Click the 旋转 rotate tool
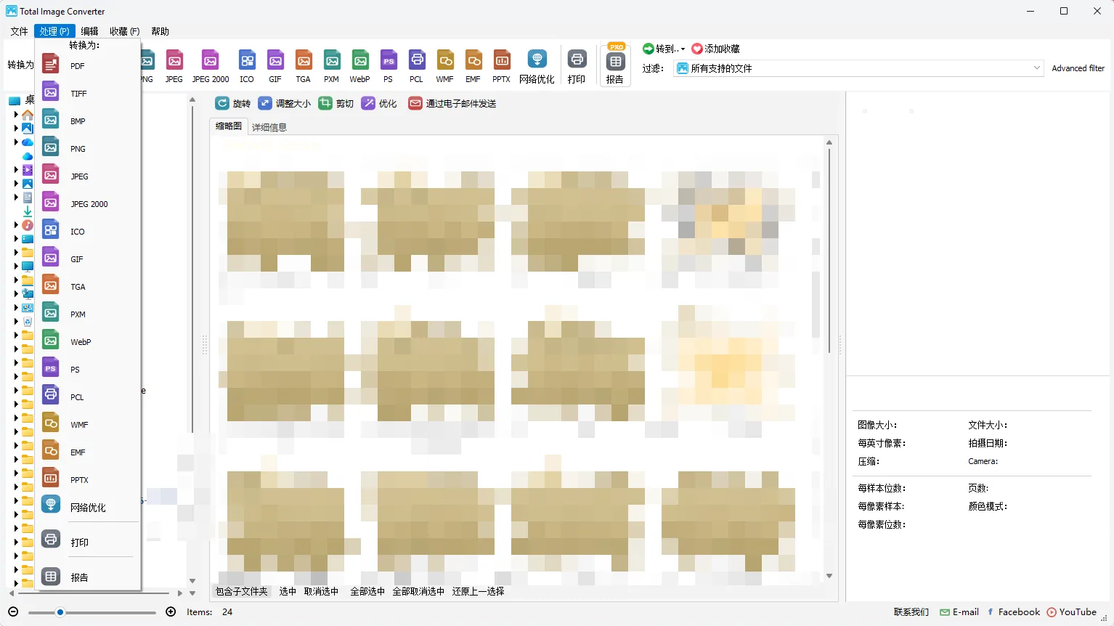1114x626 pixels. 233,104
